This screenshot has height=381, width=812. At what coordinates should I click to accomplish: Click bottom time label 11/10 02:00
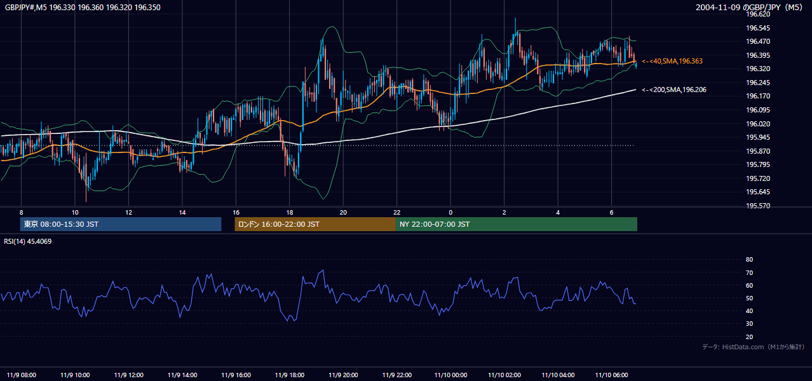pyautogui.click(x=504, y=375)
